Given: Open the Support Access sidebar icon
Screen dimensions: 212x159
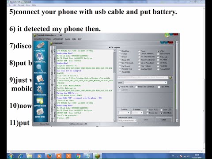Looking at the screenshot, I should coord(40,102).
